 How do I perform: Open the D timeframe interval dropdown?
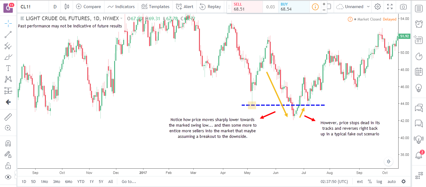(55, 7)
